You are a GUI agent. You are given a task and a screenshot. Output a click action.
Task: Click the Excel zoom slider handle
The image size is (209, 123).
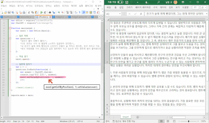[x=188, y=121]
